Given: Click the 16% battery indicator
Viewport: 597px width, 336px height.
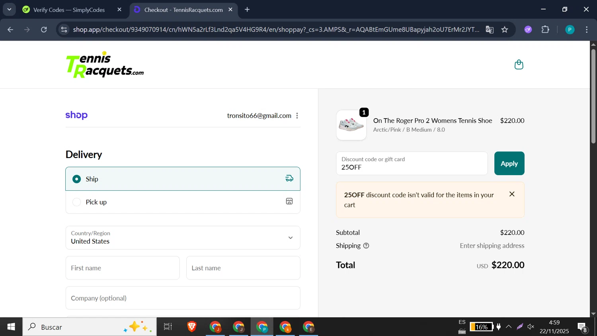Looking at the screenshot, I should 482,327.
